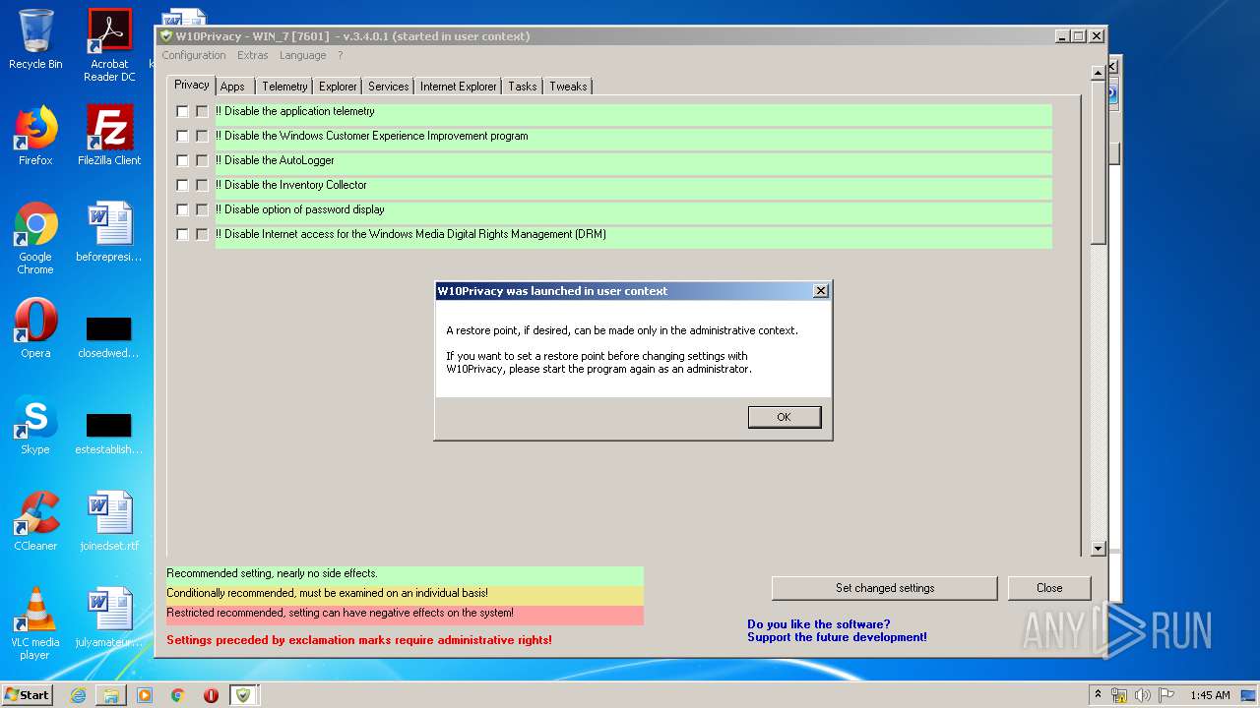Viewport: 1260px width, 708px height.
Task: Open the ? help menu
Action: click(341, 55)
